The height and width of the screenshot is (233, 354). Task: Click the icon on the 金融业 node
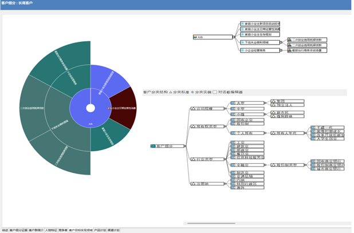pos(233,164)
